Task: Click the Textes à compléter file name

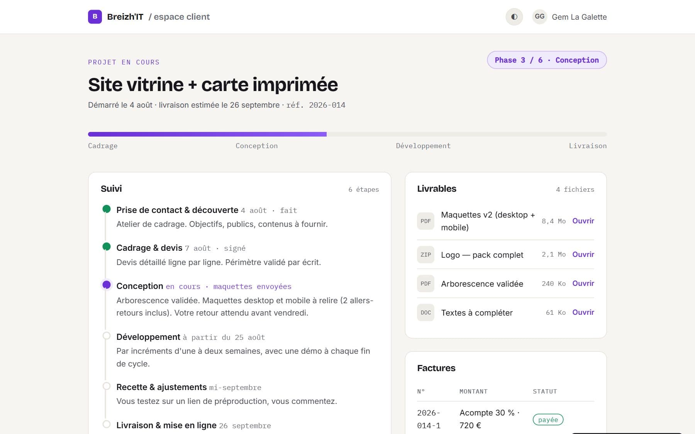Action: pyautogui.click(x=477, y=313)
